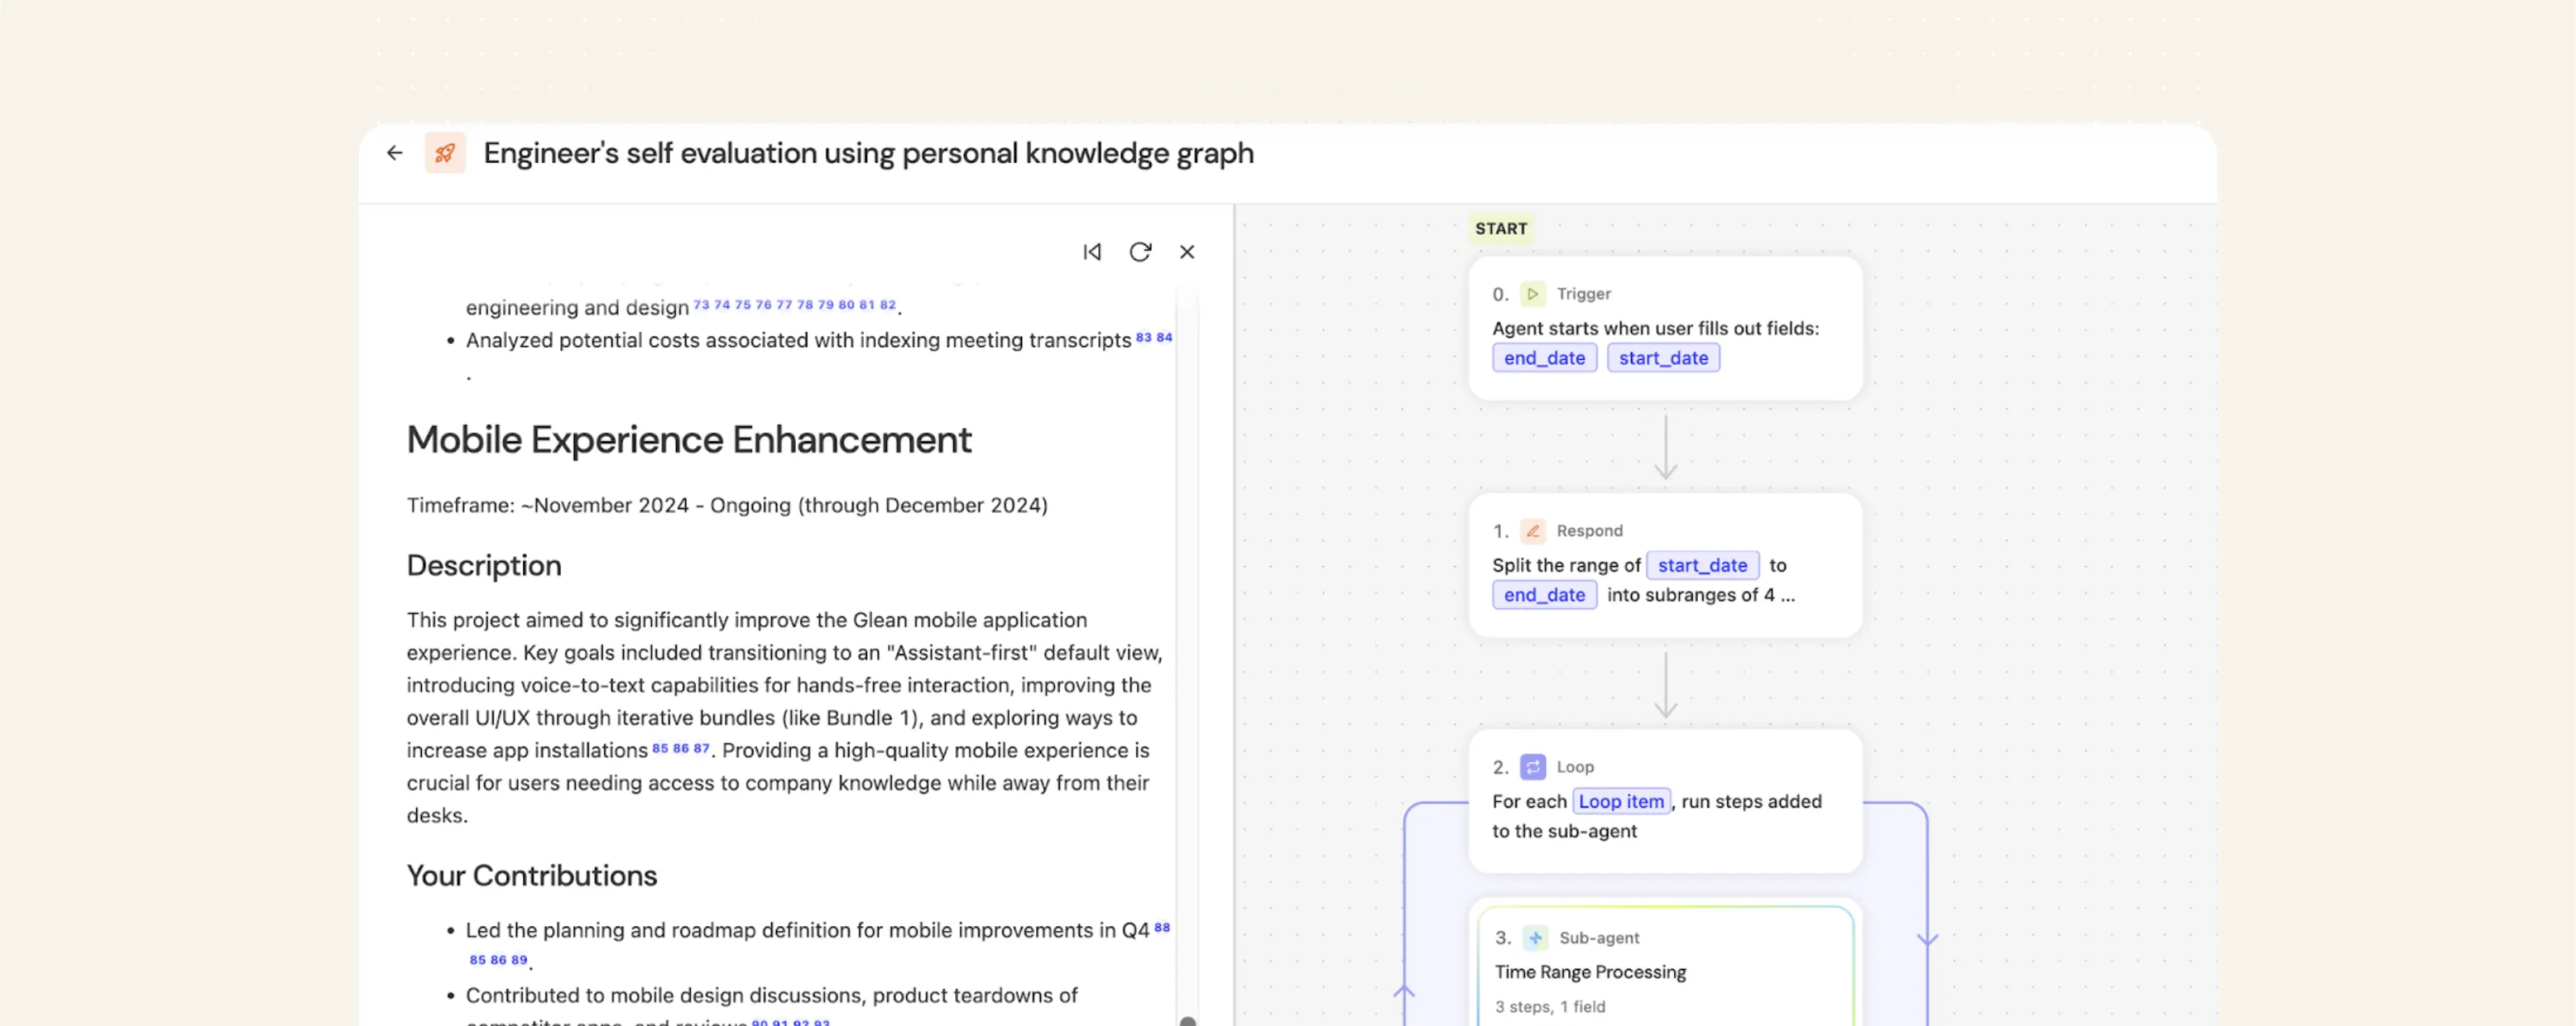Select start_date chip in Trigger step
The image size is (2576, 1026).
pyautogui.click(x=1663, y=358)
